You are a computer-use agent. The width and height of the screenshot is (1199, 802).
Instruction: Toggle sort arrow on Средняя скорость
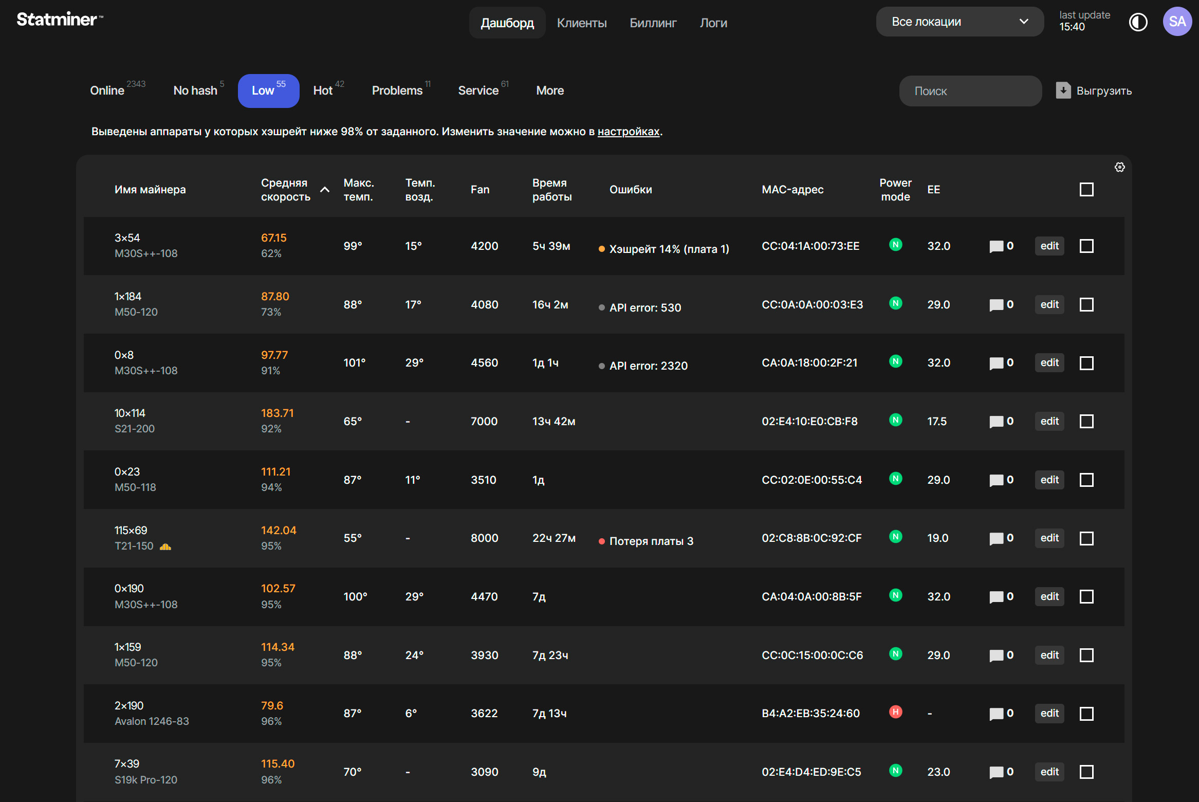(325, 190)
